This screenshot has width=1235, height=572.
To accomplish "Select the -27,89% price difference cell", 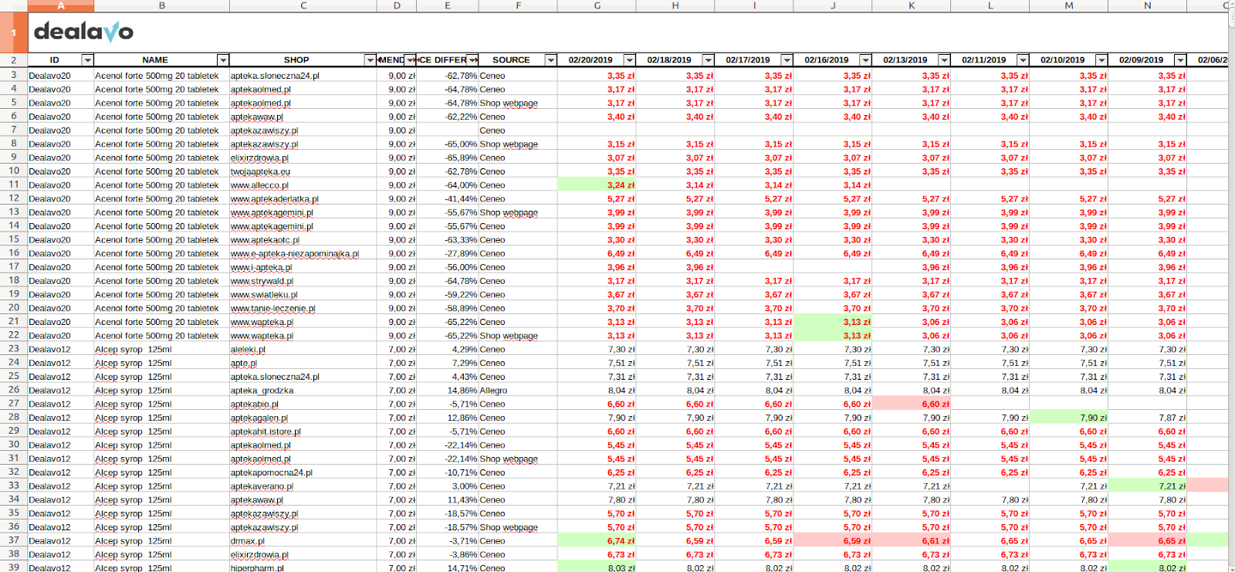I will coord(448,253).
